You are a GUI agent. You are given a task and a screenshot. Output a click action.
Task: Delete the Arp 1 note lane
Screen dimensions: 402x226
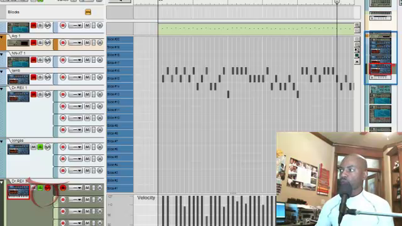(100, 43)
